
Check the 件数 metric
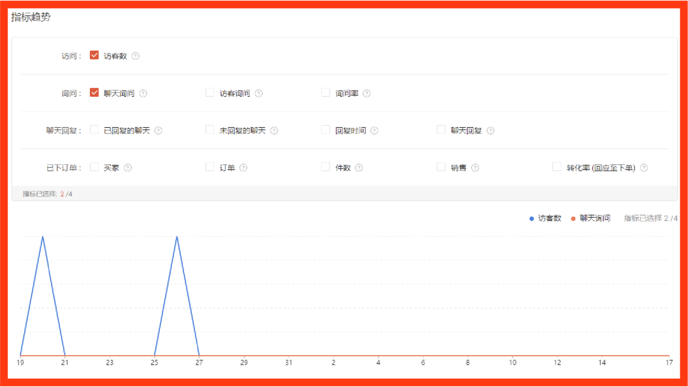point(325,167)
